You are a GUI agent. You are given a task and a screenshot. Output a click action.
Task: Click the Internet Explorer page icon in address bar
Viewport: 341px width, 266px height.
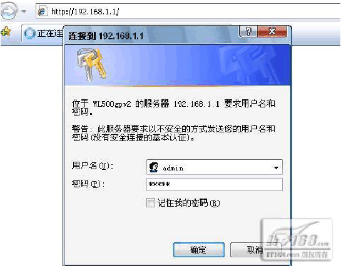pyautogui.click(x=43, y=11)
